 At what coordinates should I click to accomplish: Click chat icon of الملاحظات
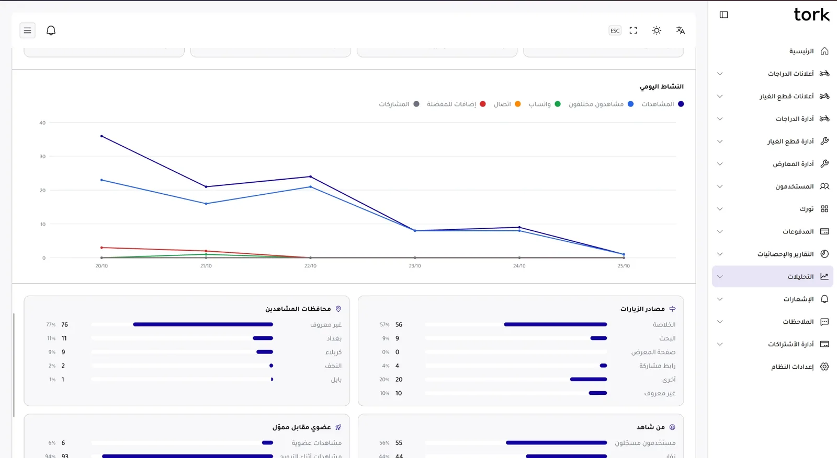coord(824,322)
